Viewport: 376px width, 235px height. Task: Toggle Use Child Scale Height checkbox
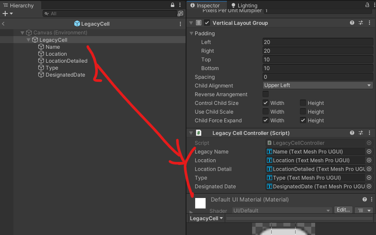pos(303,111)
